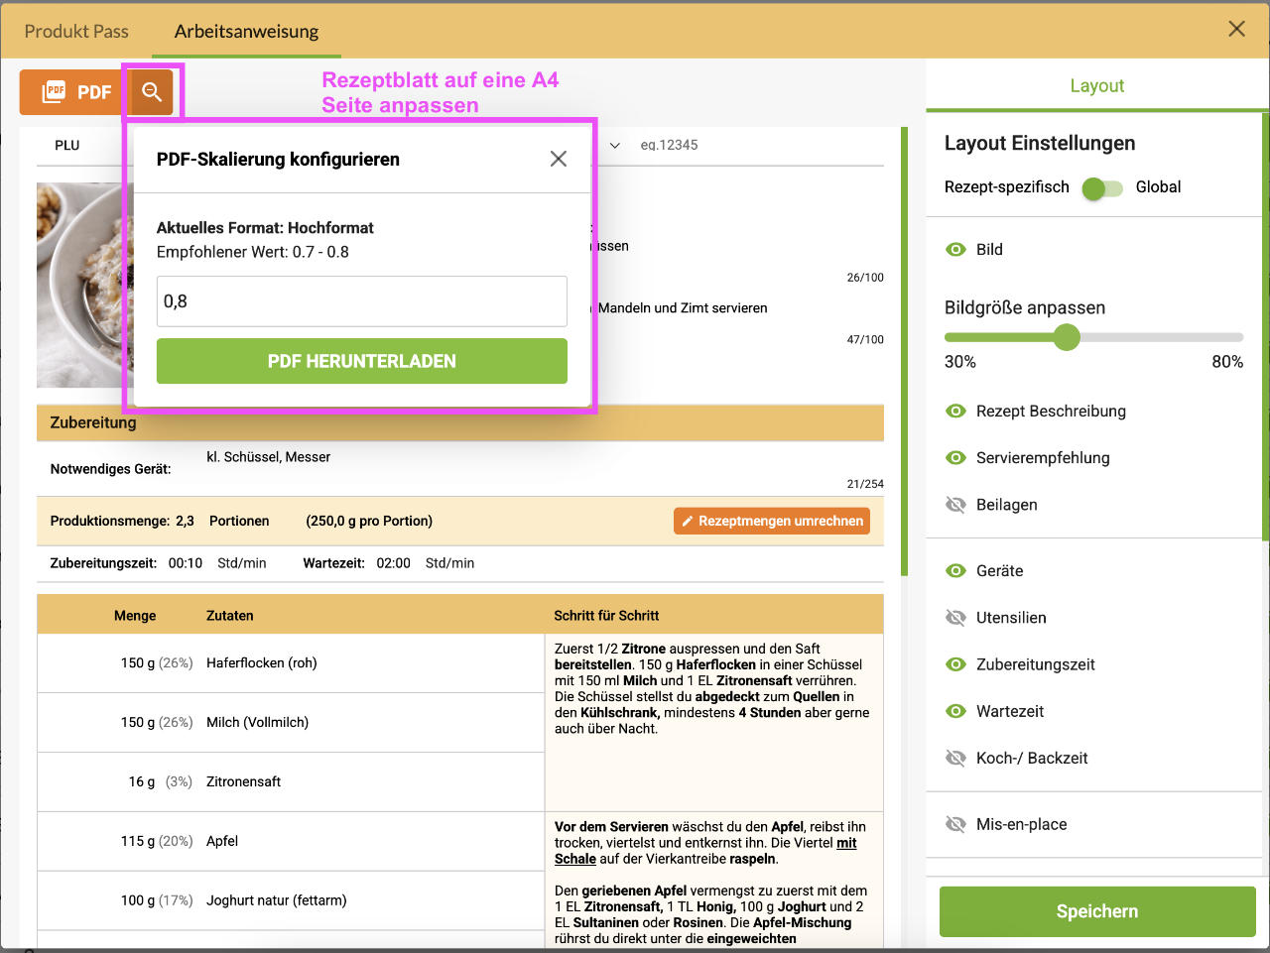Image resolution: width=1270 pixels, height=953 pixels.
Task: Click the Bildgröße anpassen slider handle
Action: click(1067, 337)
